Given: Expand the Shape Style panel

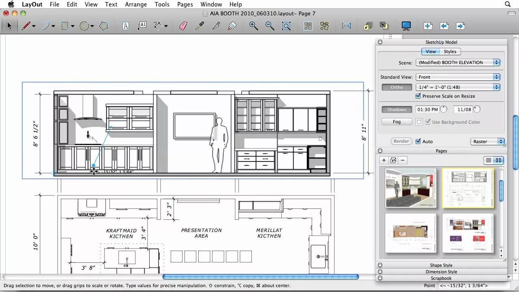Looking at the screenshot, I should 380,265.
